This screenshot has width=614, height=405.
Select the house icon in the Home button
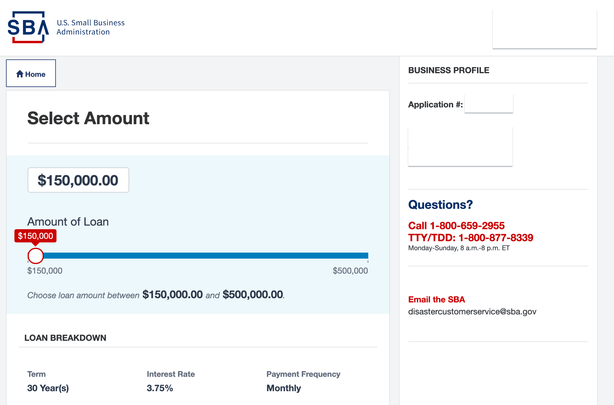click(20, 74)
